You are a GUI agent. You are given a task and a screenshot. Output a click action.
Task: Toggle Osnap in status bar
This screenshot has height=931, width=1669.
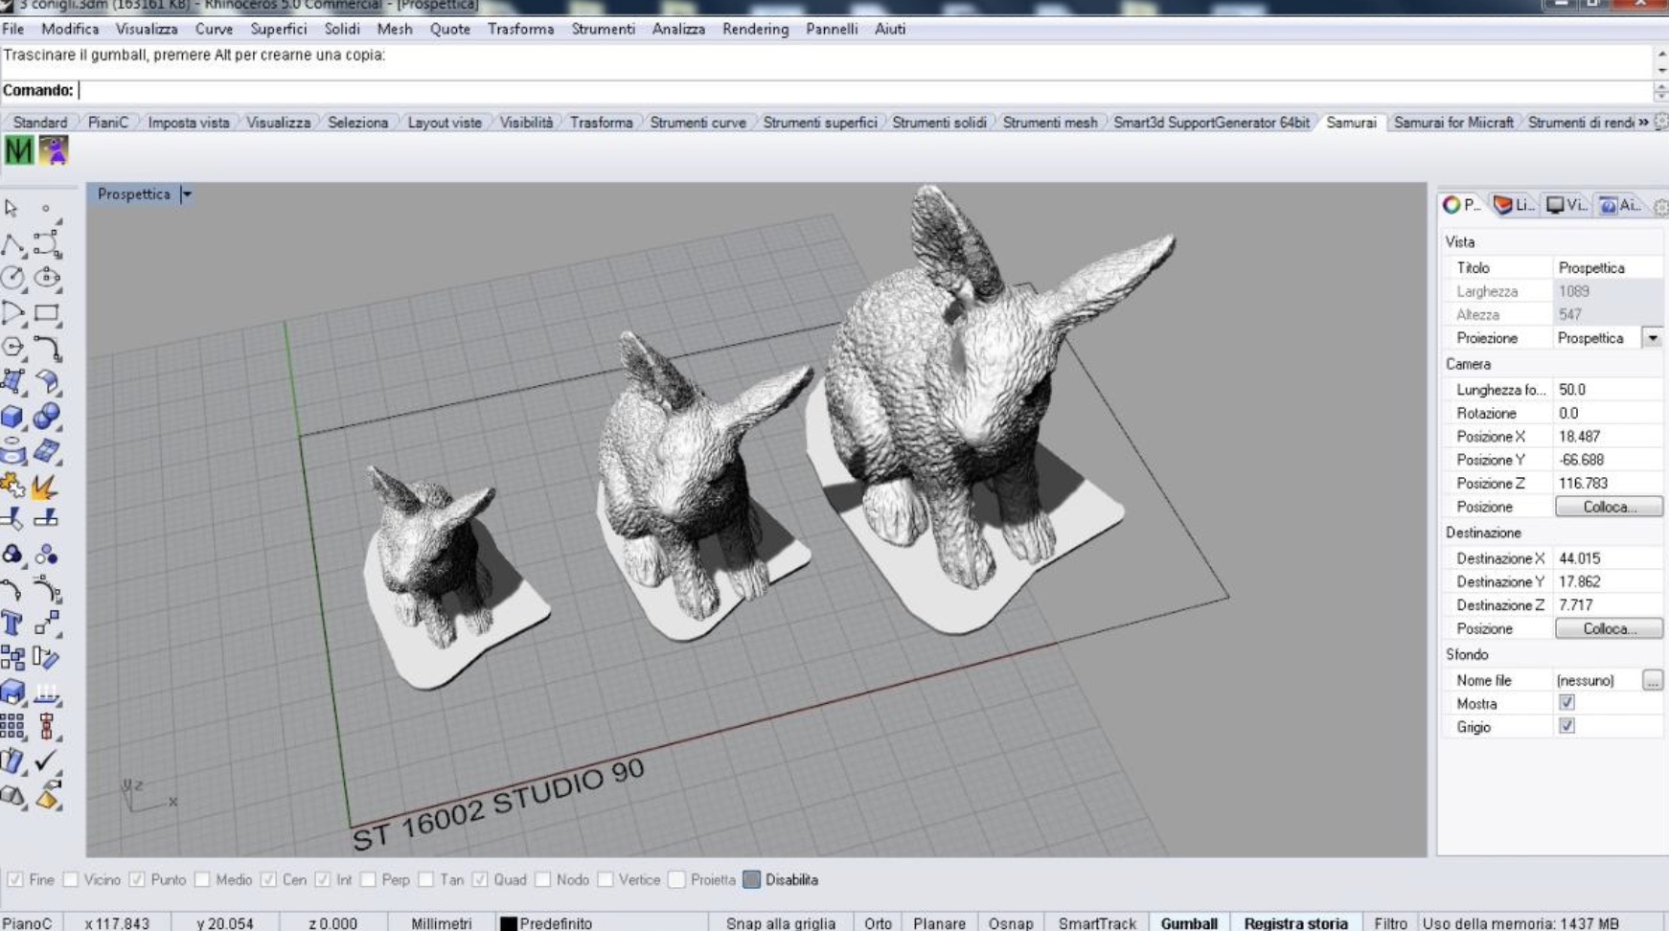point(1011,923)
